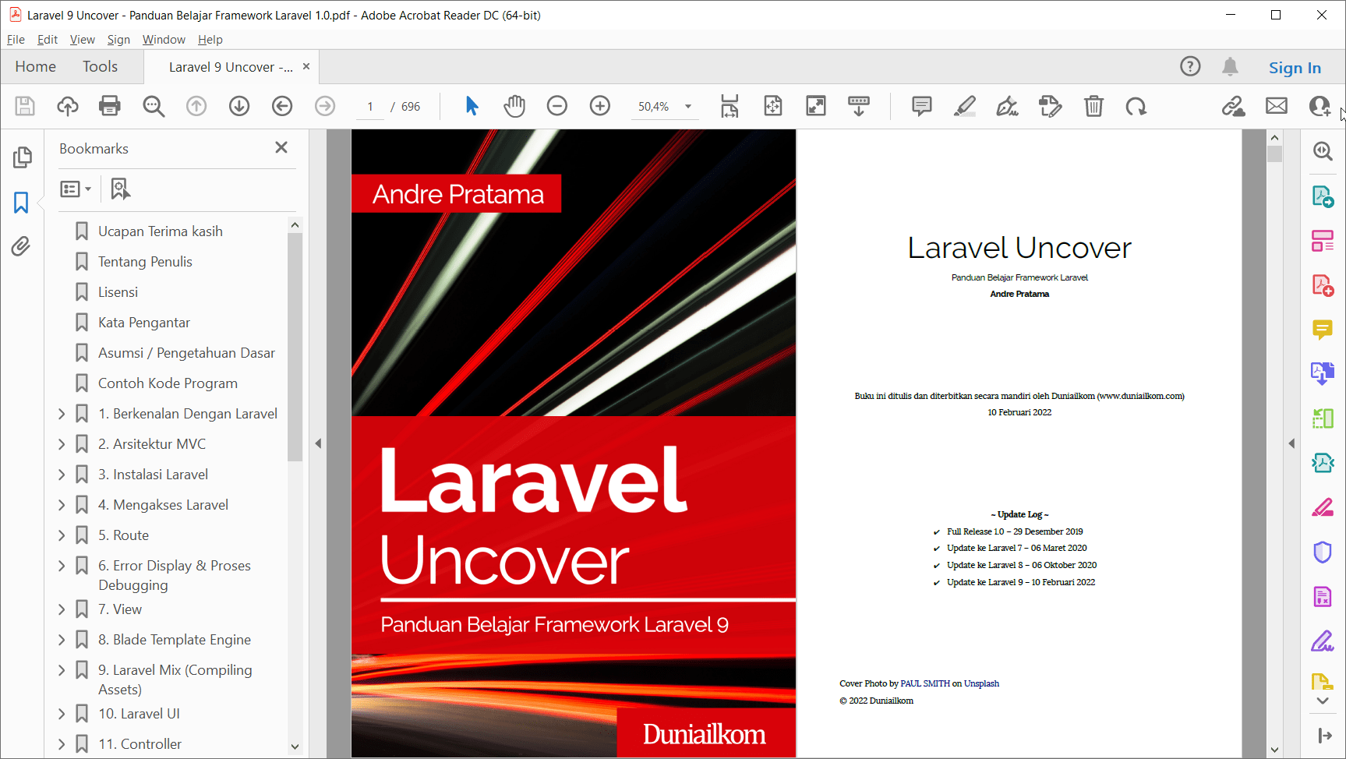Open the zoom level dropdown arrow

point(688,107)
